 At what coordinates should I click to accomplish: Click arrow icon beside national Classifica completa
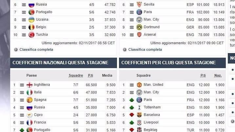tap(16, 49)
